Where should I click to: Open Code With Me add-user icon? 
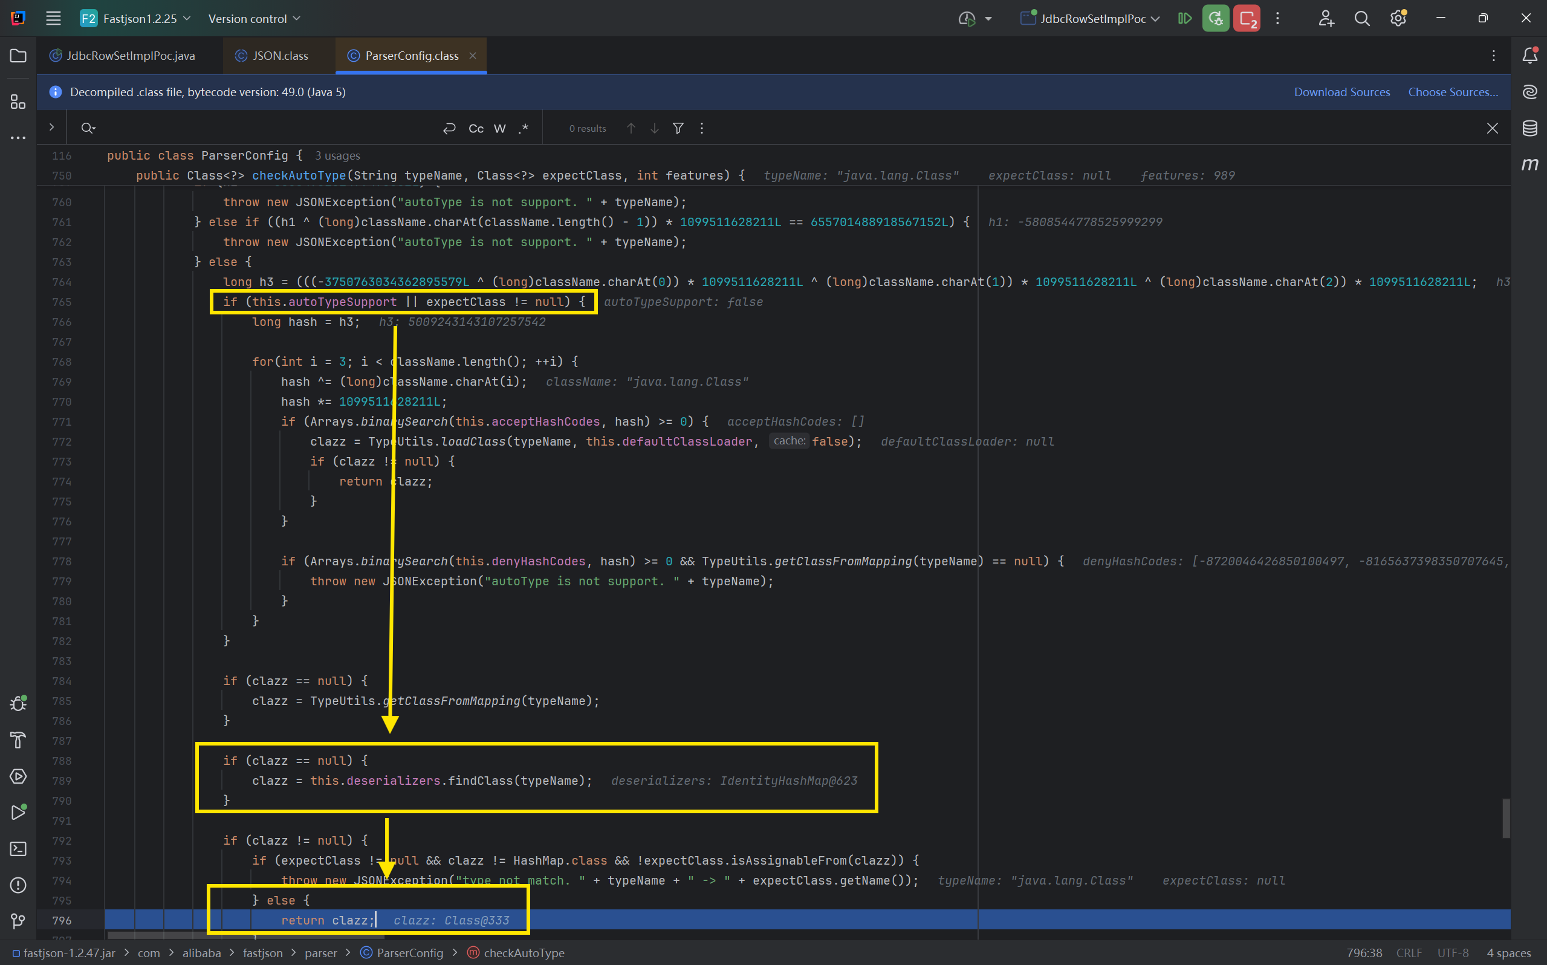(1326, 19)
